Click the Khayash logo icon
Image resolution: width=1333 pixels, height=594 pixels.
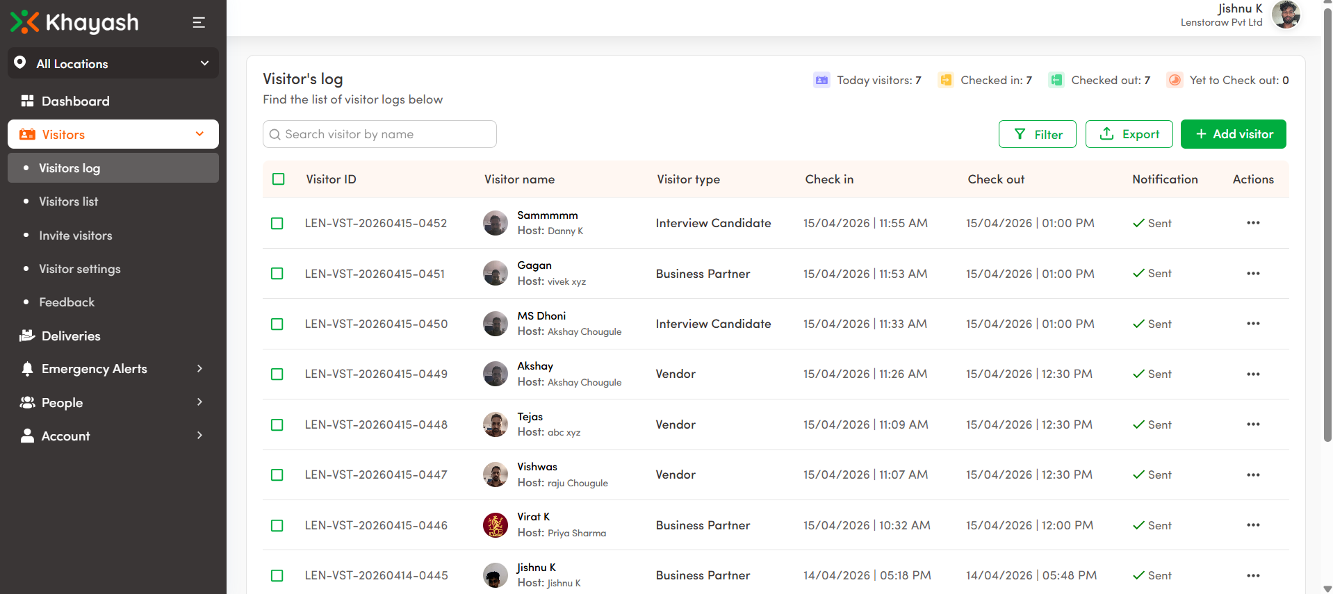(x=24, y=22)
